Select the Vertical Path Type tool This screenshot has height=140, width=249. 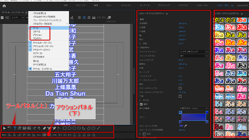coord(39,128)
